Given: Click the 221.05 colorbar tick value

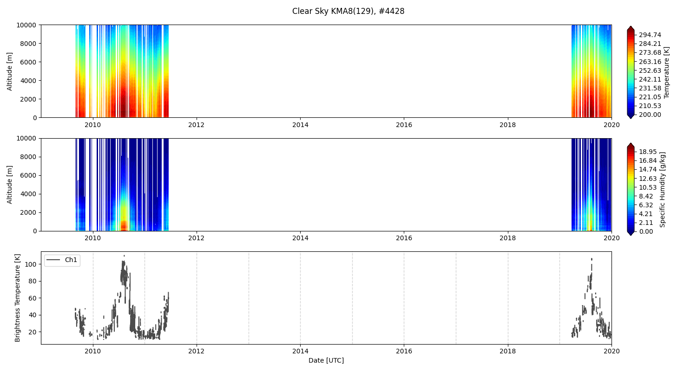Looking at the screenshot, I should (650, 97).
